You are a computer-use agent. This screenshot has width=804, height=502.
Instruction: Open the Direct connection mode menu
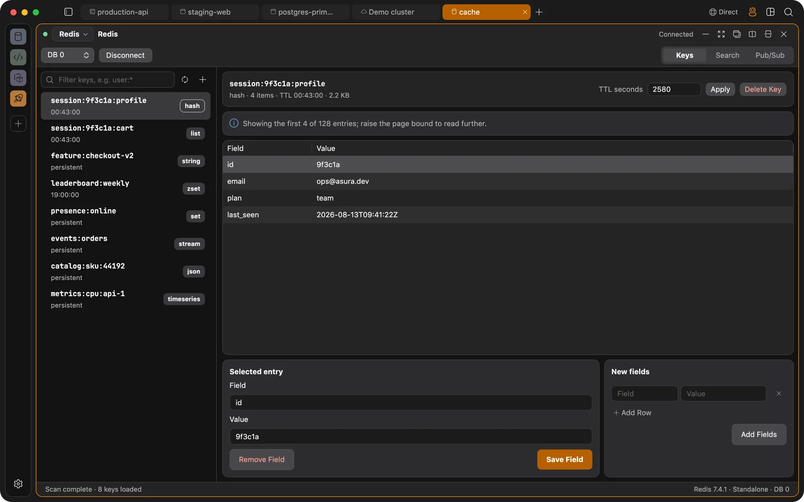(723, 12)
